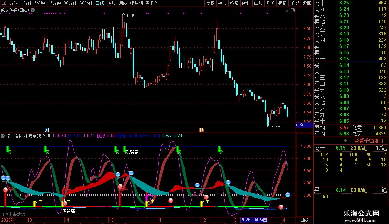
Task: Open F10 company info
Action: tap(271, 3)
